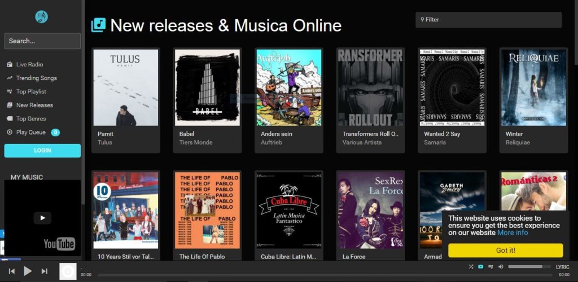This screenshot has width=578, height=282.
Task: Click the artist name Tiers Monde
Action: (x=196, y=142)
